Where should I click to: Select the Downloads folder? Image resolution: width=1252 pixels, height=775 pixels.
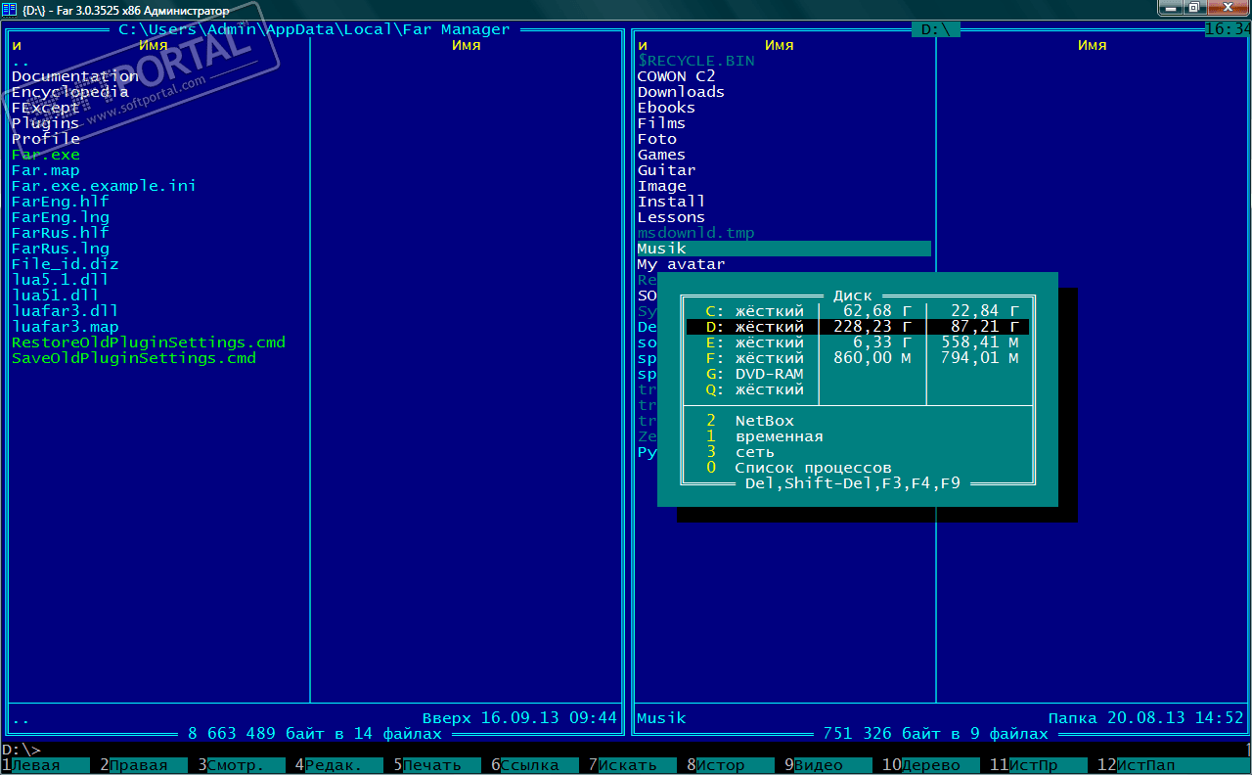[x=682, y=92]
